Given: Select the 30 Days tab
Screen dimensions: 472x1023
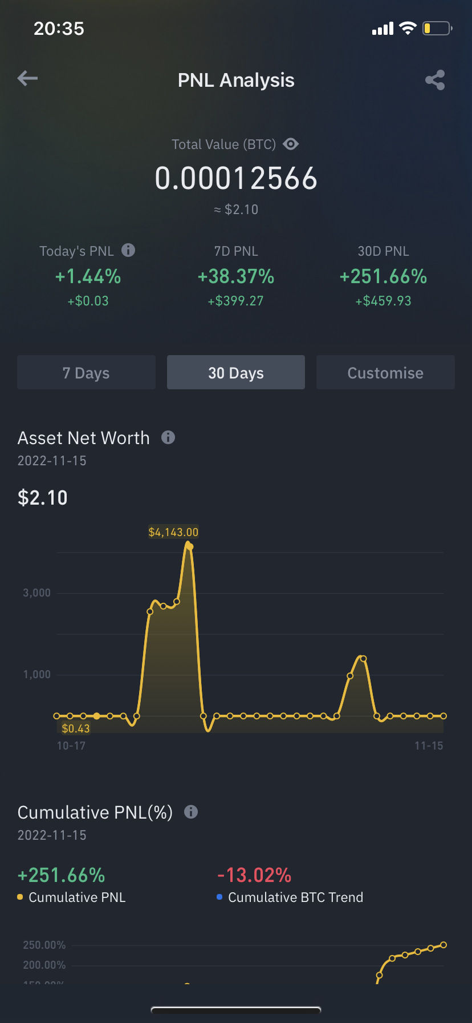Looking at the screenshot, I should click(236, 372).
